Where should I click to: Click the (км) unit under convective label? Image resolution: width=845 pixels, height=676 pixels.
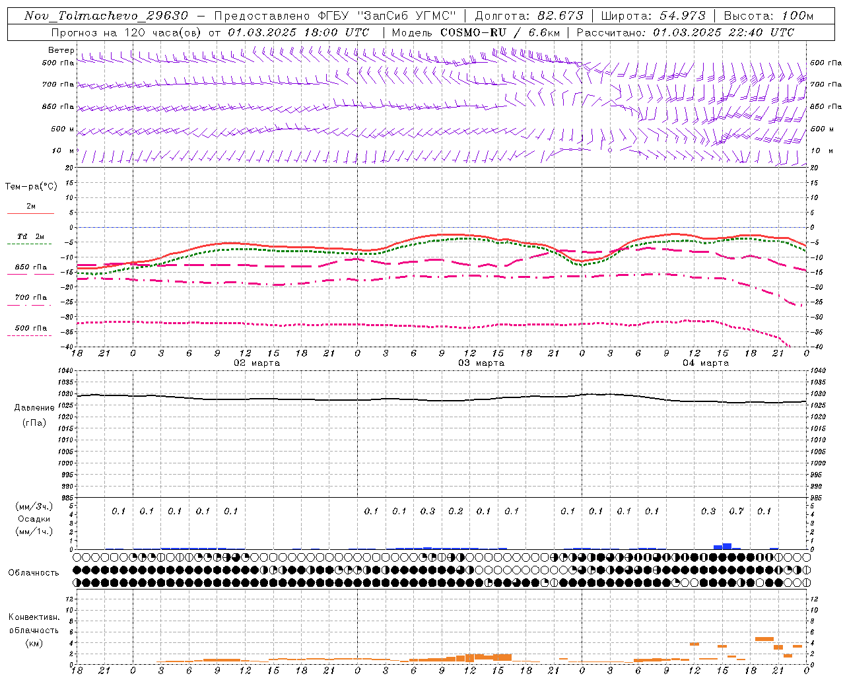34,642
